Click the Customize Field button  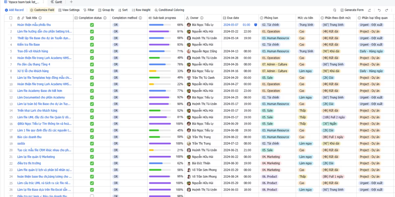(42, 10)
